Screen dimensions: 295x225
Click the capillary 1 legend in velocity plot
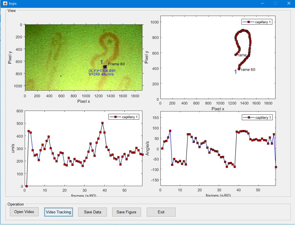(x=124, y=117)
